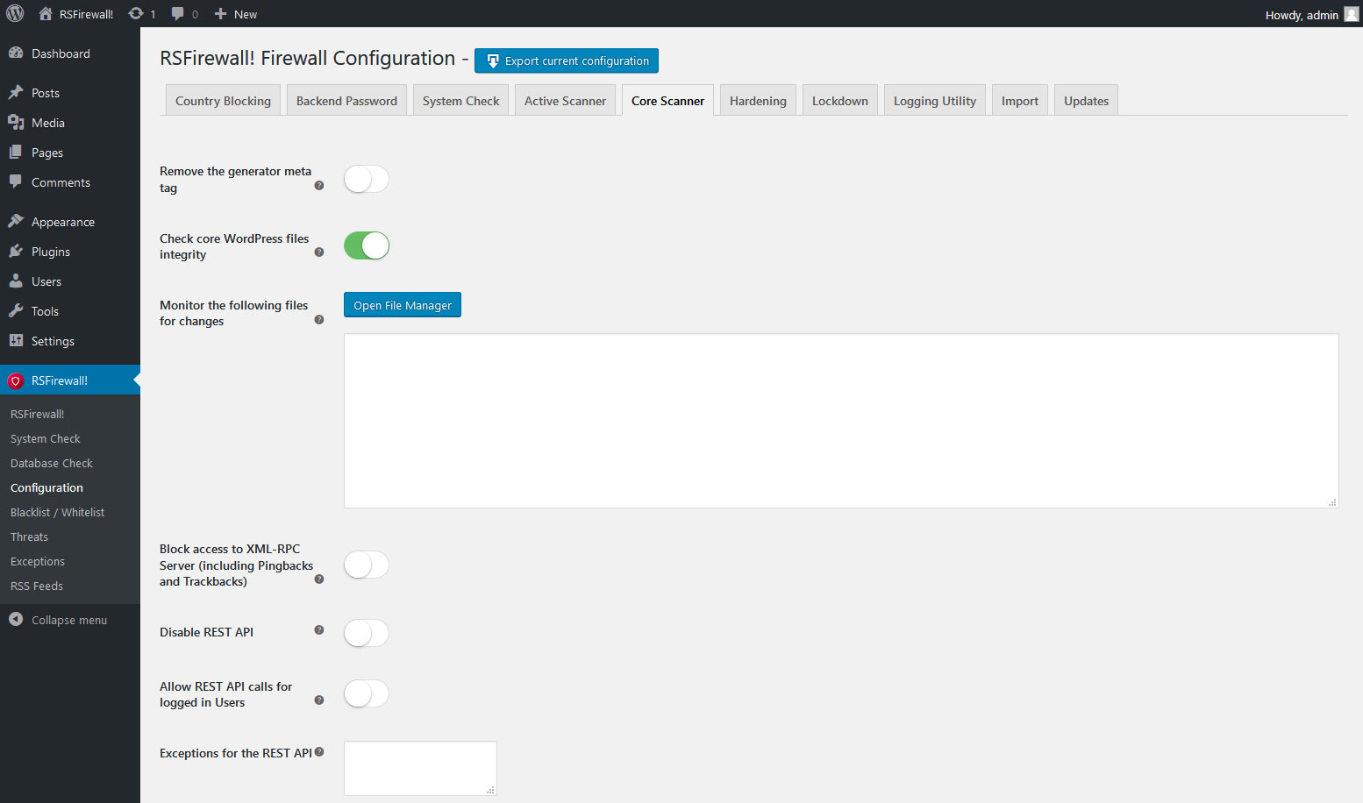Open the Hardening tab
This screenshot has width=1363, height=803.
758,100
